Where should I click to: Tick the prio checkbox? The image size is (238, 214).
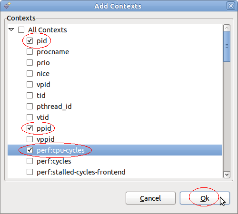pos(30,63)
